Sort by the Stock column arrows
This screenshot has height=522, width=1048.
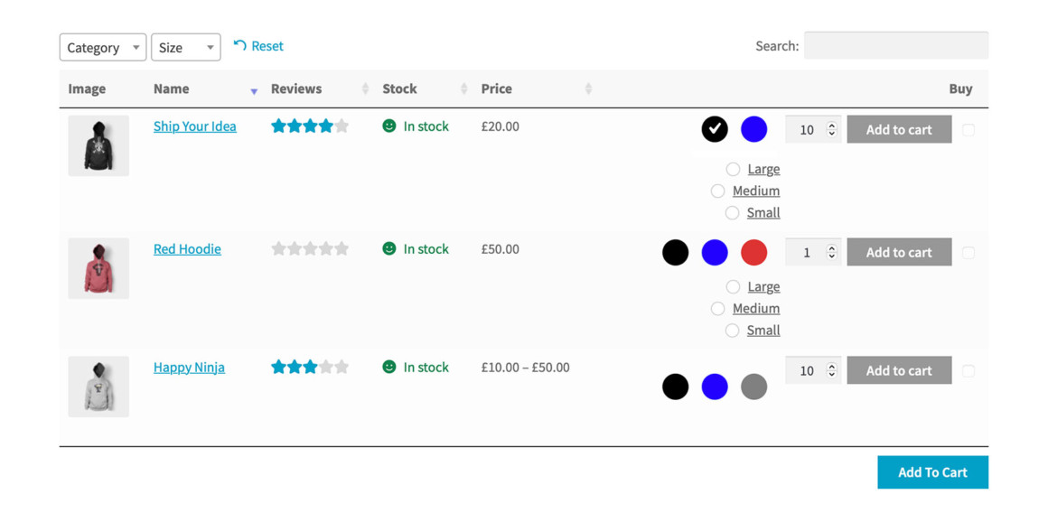[463, 89]
